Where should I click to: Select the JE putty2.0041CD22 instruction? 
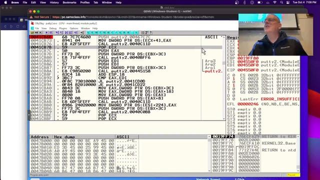(121, 84)
